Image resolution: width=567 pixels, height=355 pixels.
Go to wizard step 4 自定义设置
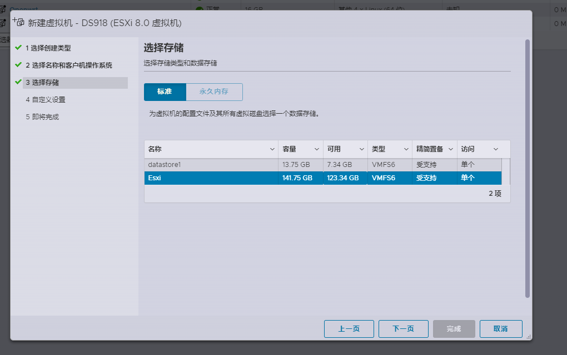coord(45,100)
